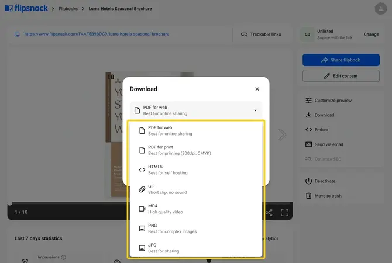Click the Trackable links chain icon
The image size is (392, 263).
coord(244,34)
